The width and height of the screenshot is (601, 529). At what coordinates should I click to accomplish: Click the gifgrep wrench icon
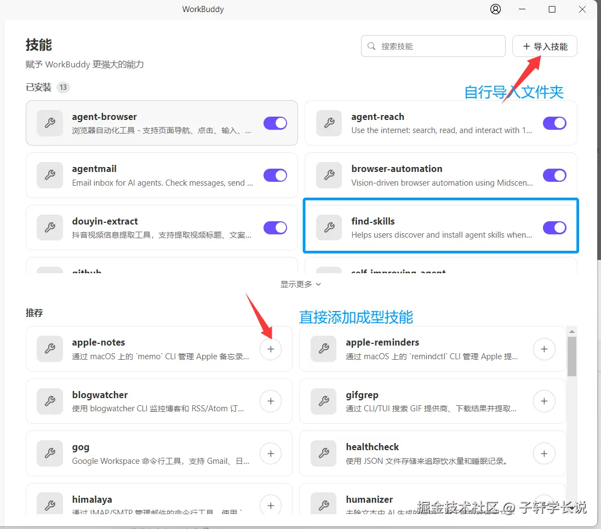tap(323, 401)
